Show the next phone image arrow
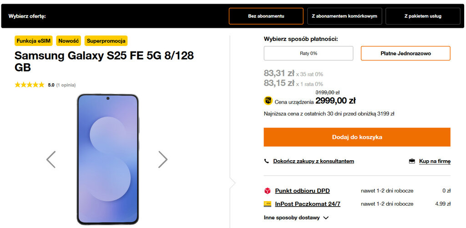The width and height of the screenshot is (466, 228). tap(162, 159)
